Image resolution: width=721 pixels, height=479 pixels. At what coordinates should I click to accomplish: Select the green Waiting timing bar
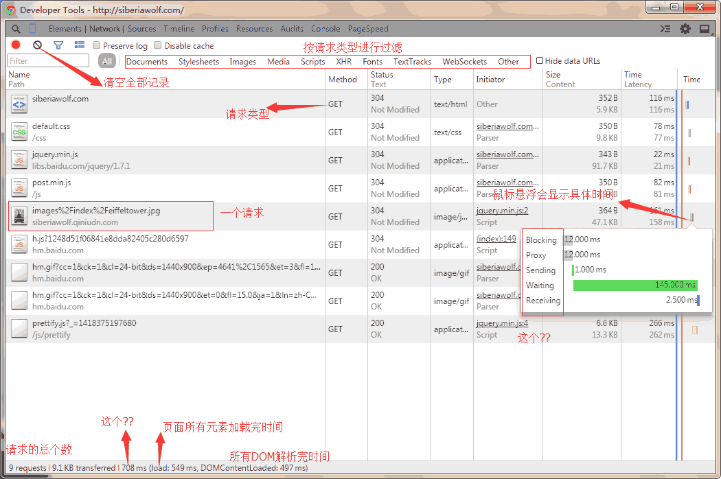click(635, 285)
